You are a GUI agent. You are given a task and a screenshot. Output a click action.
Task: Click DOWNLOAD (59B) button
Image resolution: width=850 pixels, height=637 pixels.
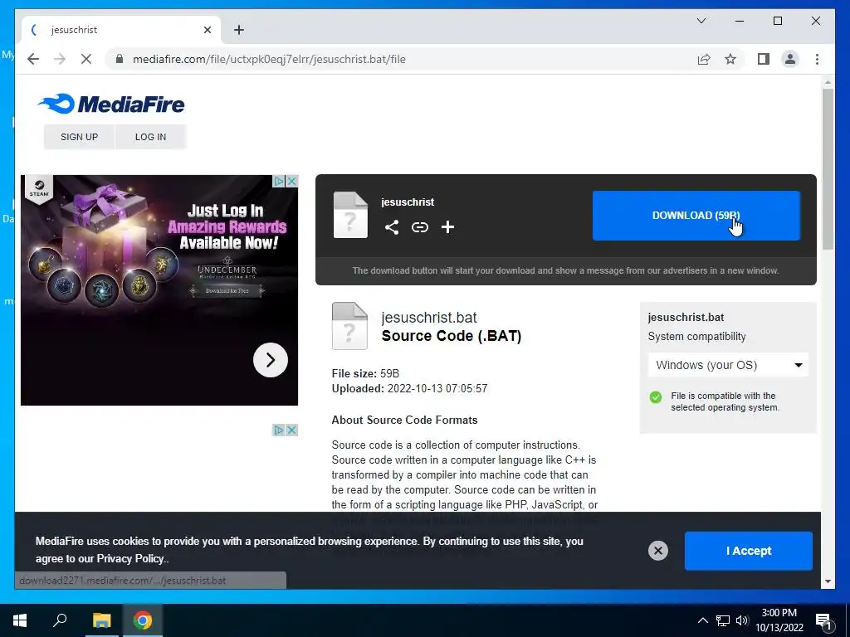(x=696, y=216)
